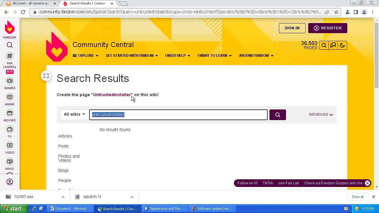Image resolution: width=379 pixels, height=213 pixels.
Task: Submit search with purple magnifier button
Action: tap(277, 115)
